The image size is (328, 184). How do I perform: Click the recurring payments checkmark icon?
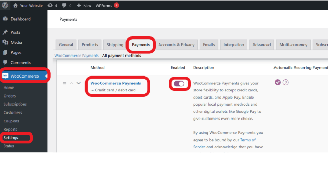click(278, 82)
